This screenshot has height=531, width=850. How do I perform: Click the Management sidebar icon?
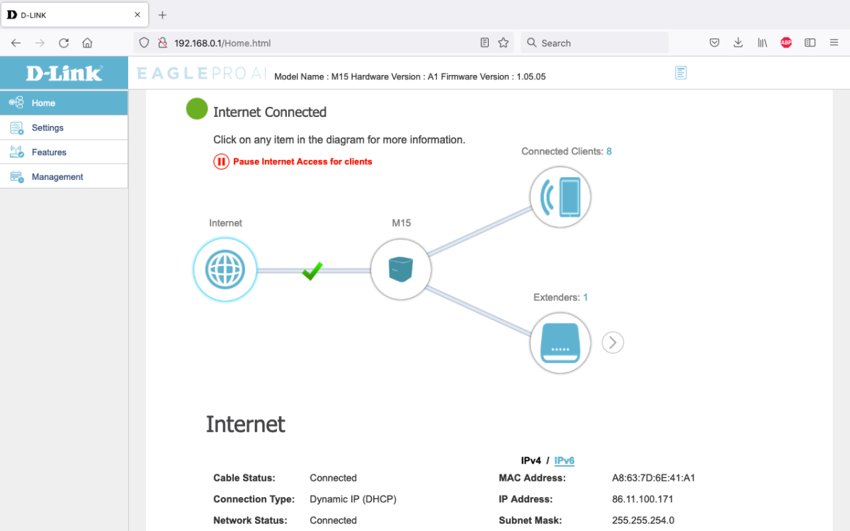coord(16,177)
